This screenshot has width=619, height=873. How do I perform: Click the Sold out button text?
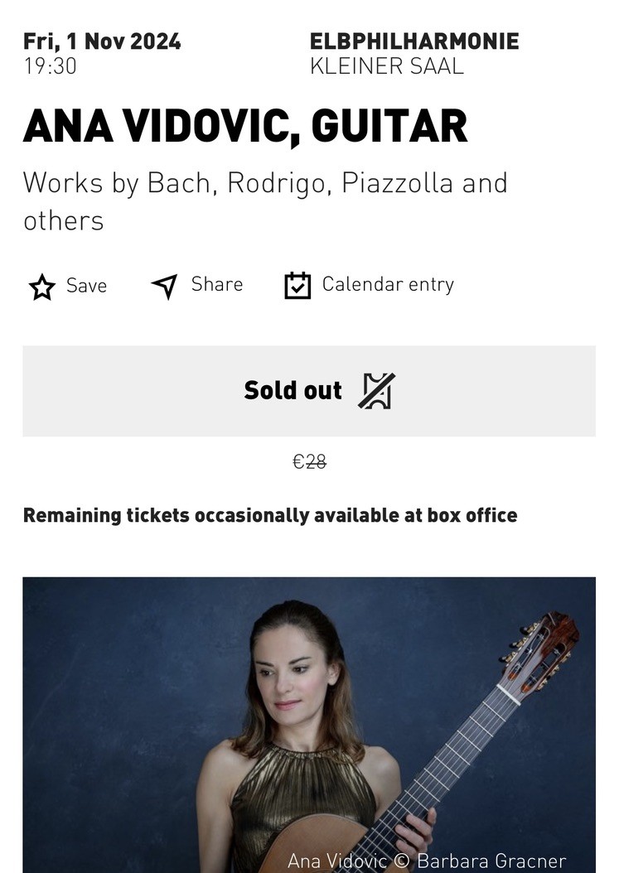click(293, 390)
